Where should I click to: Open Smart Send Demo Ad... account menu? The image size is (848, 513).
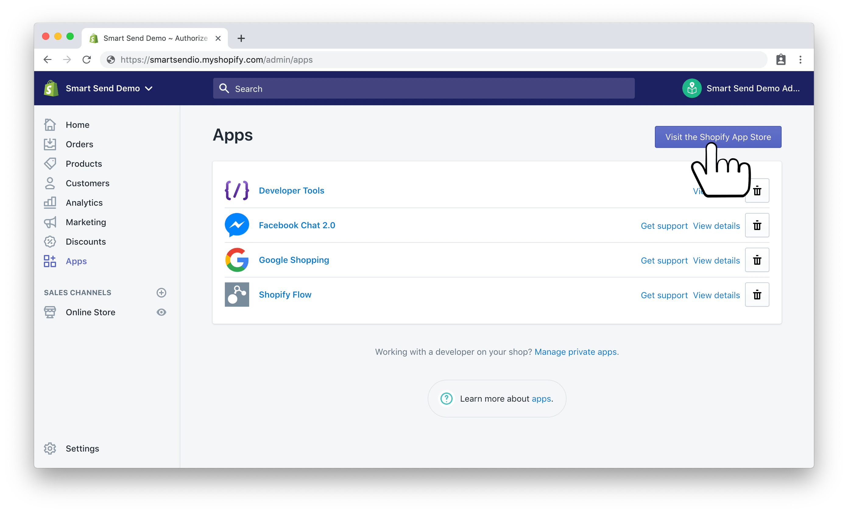(741, 88)
